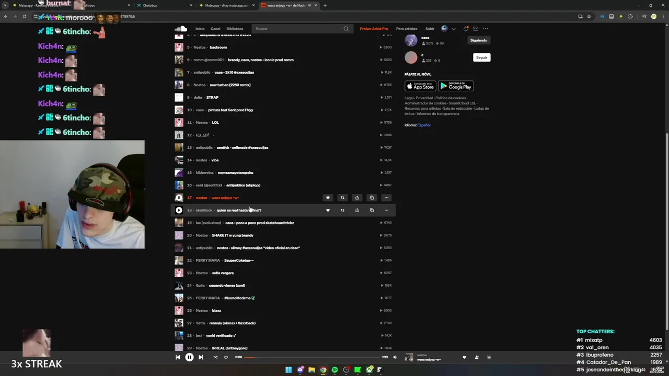669x376 pixels.
Task: Open the Google Play badge
Action: tap(456, 86)
